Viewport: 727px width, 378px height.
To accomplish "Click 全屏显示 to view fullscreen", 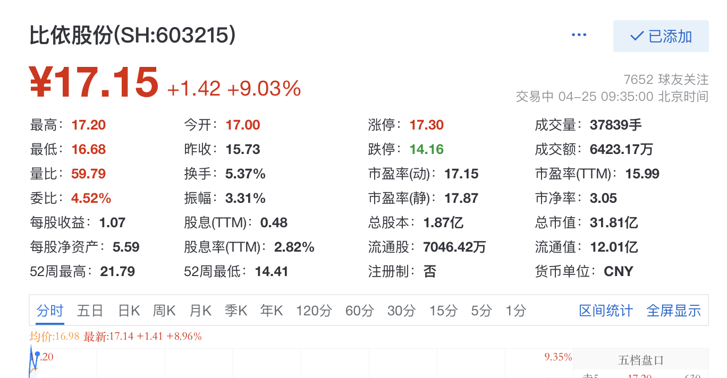I will coord(673,311).
